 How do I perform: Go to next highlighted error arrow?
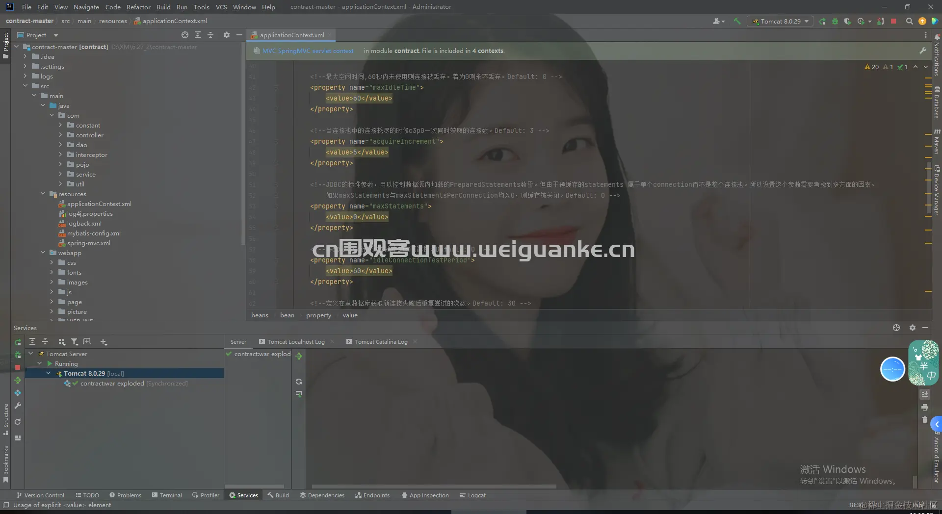pos(925,67)
